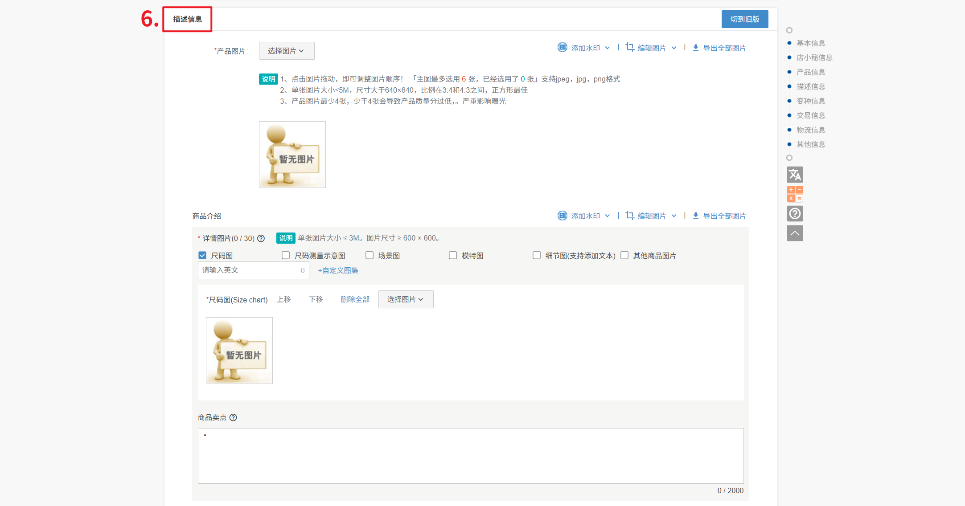Image resolution: width=965 pixels, height=506 pixels.
Task: Click the 商品介绍 编辑图片 crop icon
Action: tap(629, 216)
